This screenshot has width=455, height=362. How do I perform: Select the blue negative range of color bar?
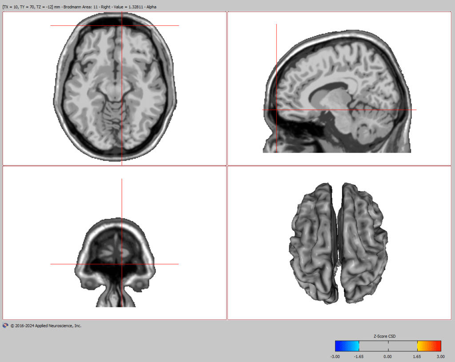pyautogui.click(x=347, y=346)
